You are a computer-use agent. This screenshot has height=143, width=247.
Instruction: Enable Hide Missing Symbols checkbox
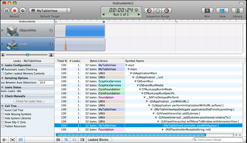pyautogui.click(x=3, y=114)
